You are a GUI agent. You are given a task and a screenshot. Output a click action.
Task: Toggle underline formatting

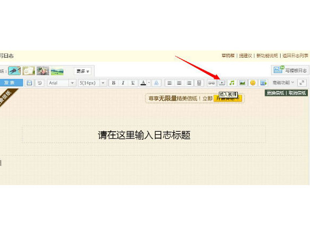click(133, 83)
